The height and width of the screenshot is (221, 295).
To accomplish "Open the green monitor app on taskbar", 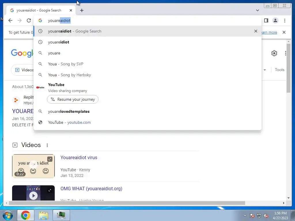I will 61,215.
